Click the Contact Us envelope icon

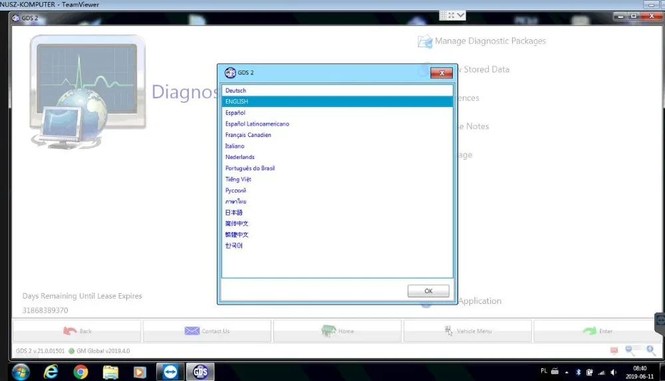click(x=192, y=330)
